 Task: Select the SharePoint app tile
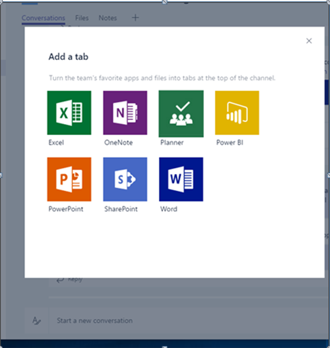click(x=125, y=179)
